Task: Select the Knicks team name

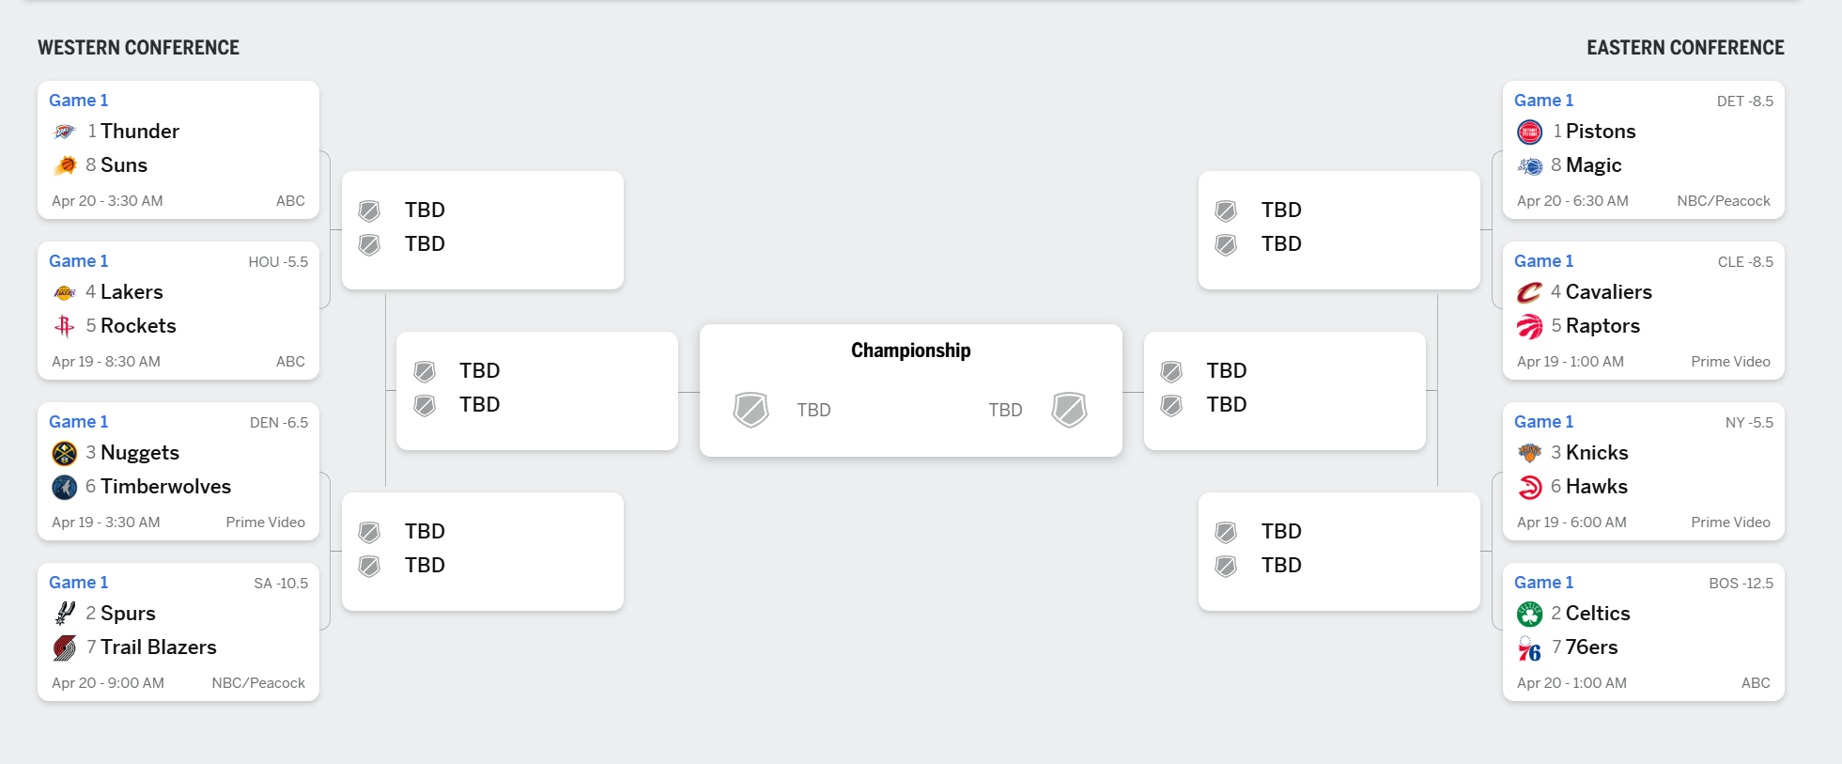Action: [x=1597, y=453]
